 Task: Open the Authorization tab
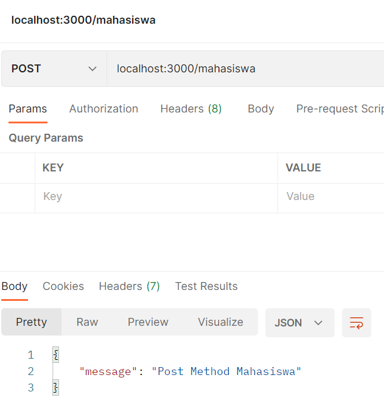[x=103, y=109]
